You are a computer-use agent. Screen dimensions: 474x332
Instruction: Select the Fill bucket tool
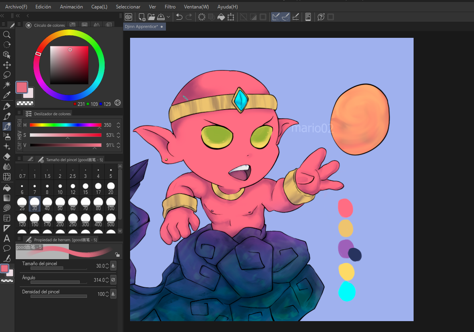coord(7,188)
